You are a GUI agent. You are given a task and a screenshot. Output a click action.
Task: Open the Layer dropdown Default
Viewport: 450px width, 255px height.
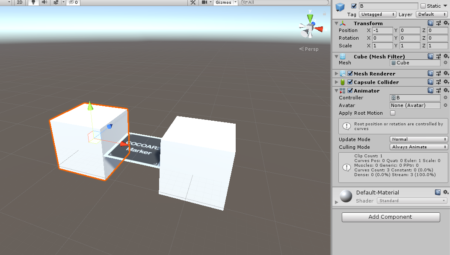(x=432, y=14)
